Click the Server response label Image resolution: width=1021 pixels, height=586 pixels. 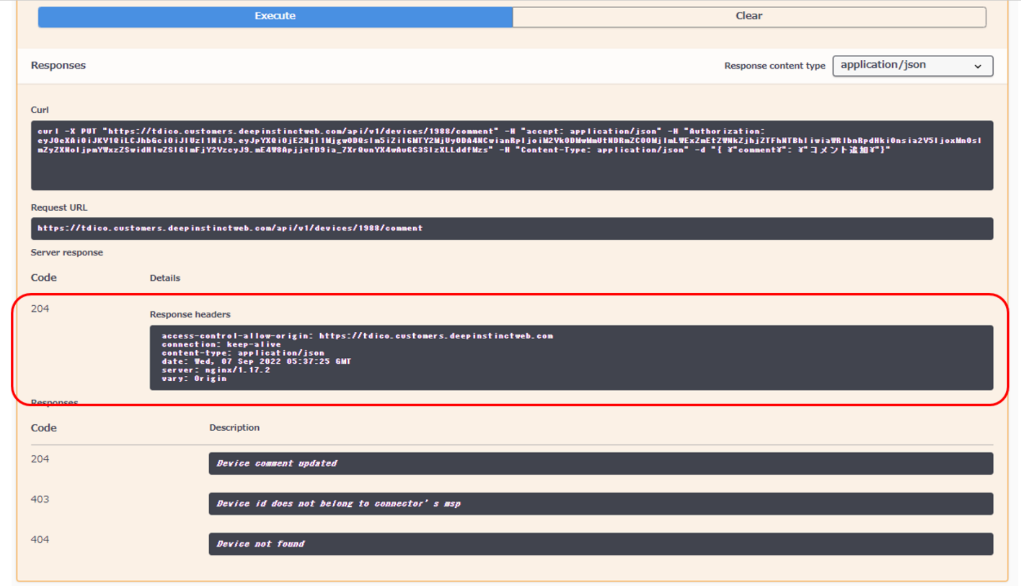point(67,253)
